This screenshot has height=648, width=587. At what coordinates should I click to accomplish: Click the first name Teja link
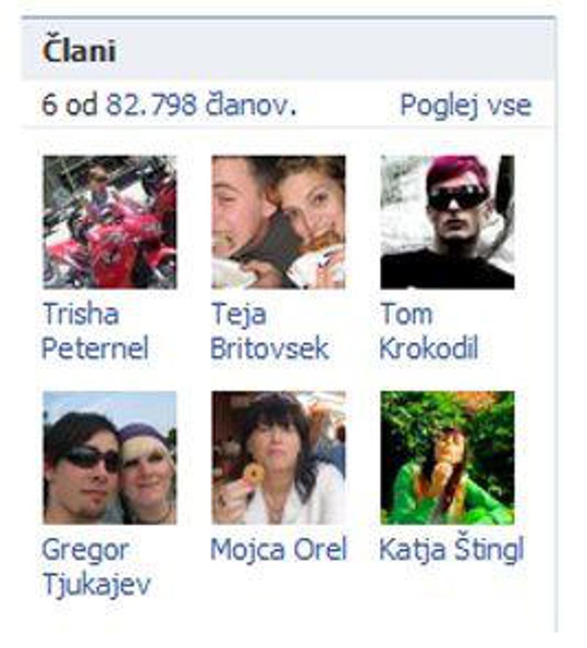tap(239, 315)
